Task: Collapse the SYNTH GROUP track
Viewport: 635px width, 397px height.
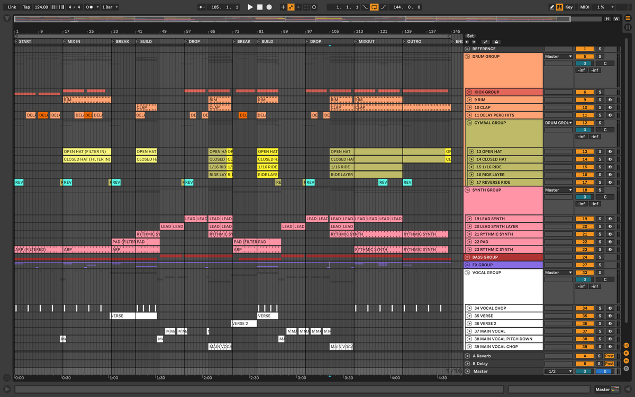Action: [467, 190]
